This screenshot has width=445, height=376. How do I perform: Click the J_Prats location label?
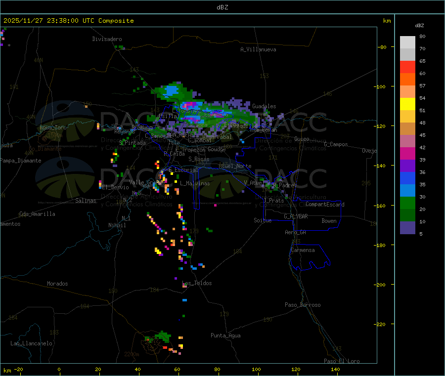click(274, 200)
